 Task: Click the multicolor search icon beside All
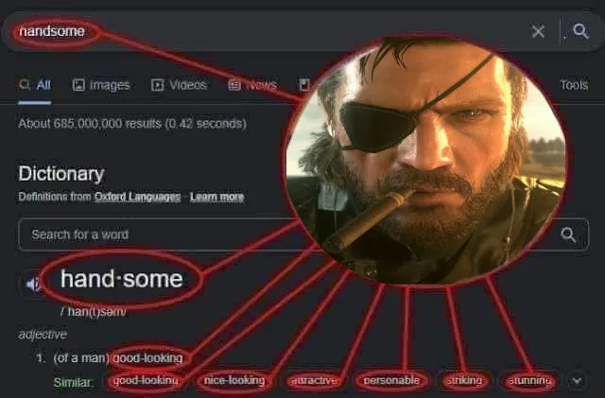point(25,84)
